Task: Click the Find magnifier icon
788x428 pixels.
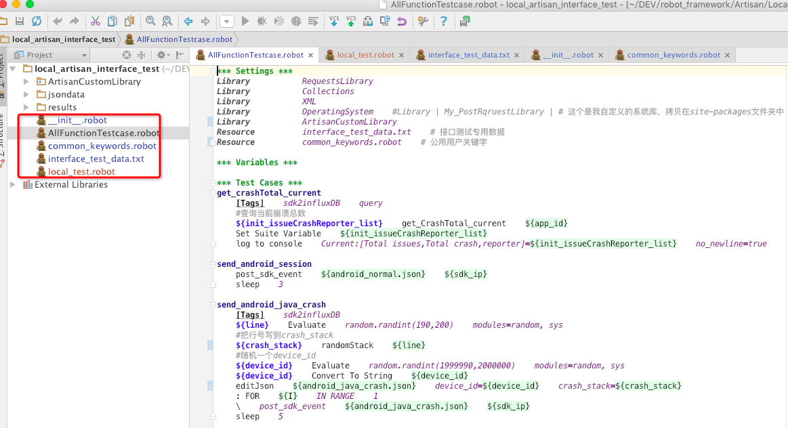Action: tap(150, 22)
